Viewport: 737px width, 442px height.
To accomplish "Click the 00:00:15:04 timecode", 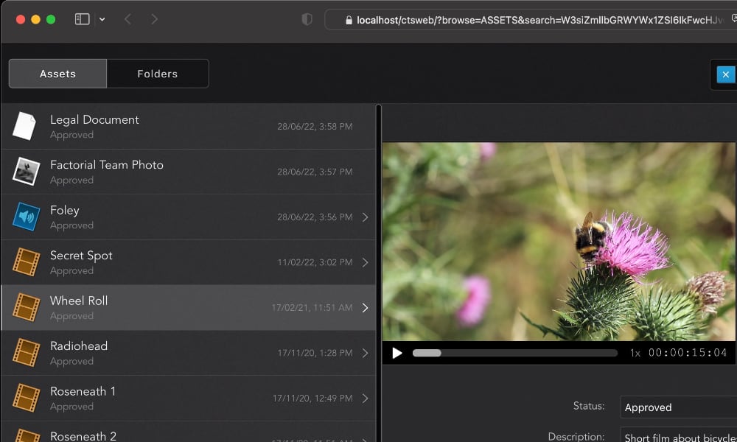I will click(x=688, y=352).
